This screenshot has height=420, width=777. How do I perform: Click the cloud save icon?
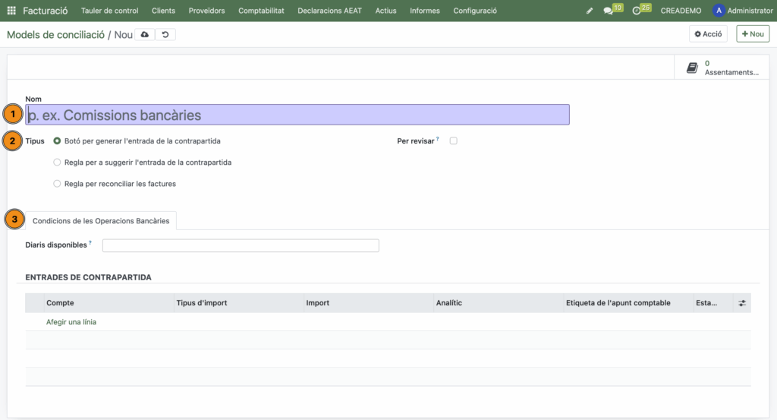(x=145, y=35)
